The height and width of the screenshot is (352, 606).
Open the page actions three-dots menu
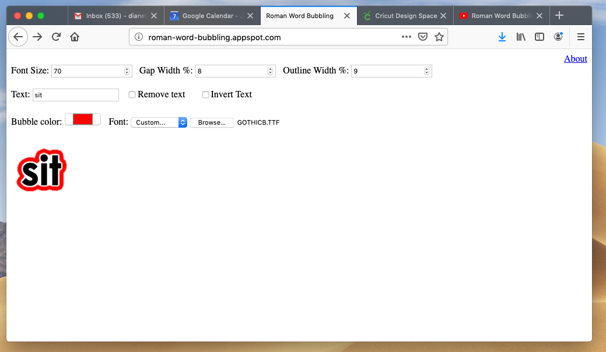point(407,37)
